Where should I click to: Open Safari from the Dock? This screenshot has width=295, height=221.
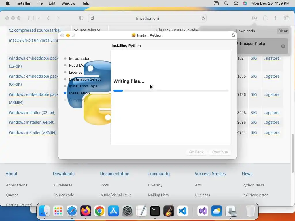coord(72,211)
